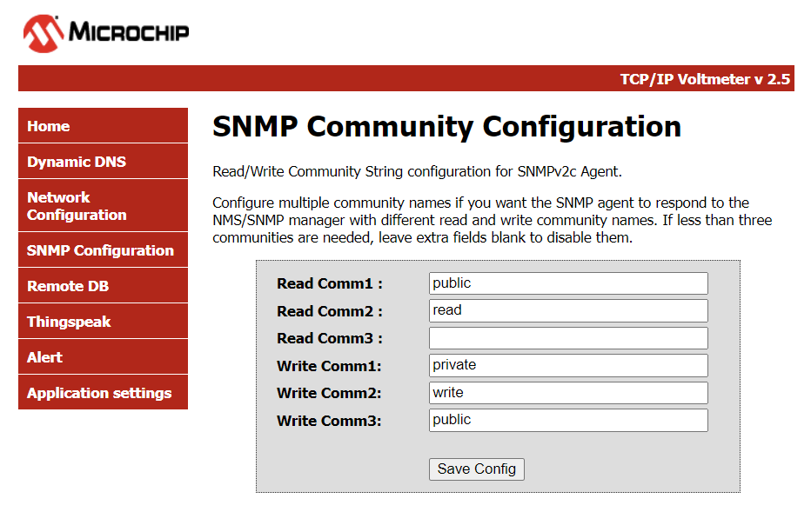Click the Write Comm3 text box
Image resolution: width=811 pixels, height=512 pixels.
[568, 420]
